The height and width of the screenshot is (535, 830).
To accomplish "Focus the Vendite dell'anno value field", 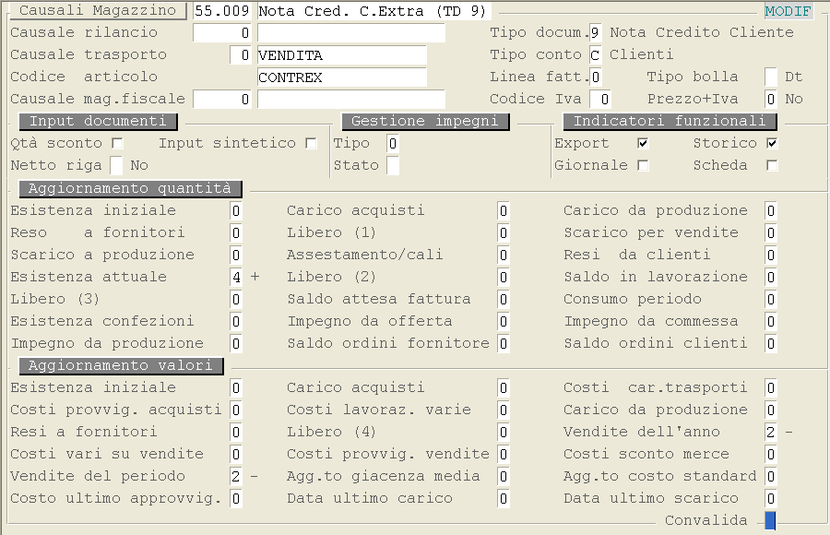I will (x=770, y=432).
